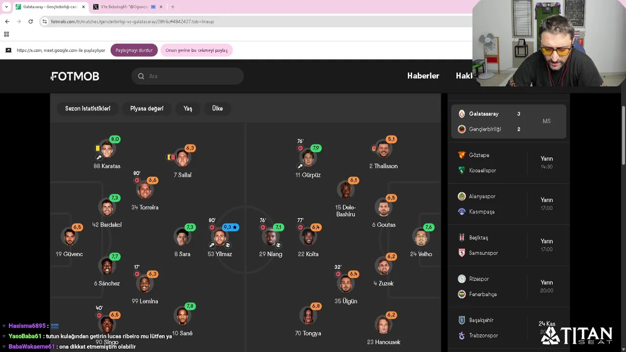Screen dimensions: 626x352
Task: Click the Ara search field
Action: click(x=188, y=76)
